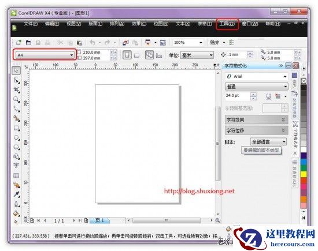Click the Export icon next to Import
Viewport: 318px width, 251px height.
[135, 43]
